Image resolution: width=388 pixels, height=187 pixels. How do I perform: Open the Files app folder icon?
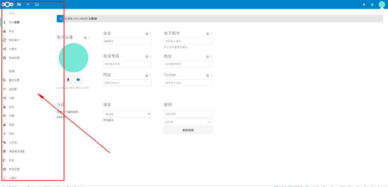click(19, 4)
